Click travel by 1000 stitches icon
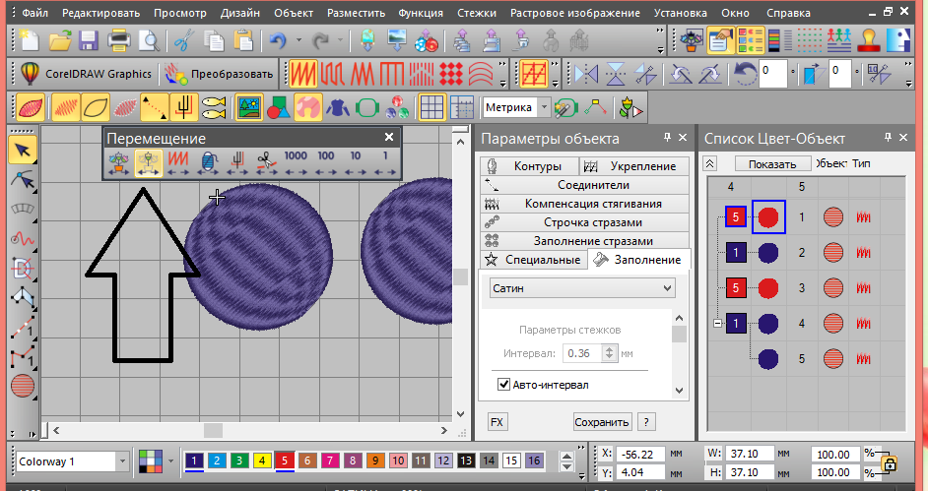Viewport: 928px width, 491px height. coord(296,161)
